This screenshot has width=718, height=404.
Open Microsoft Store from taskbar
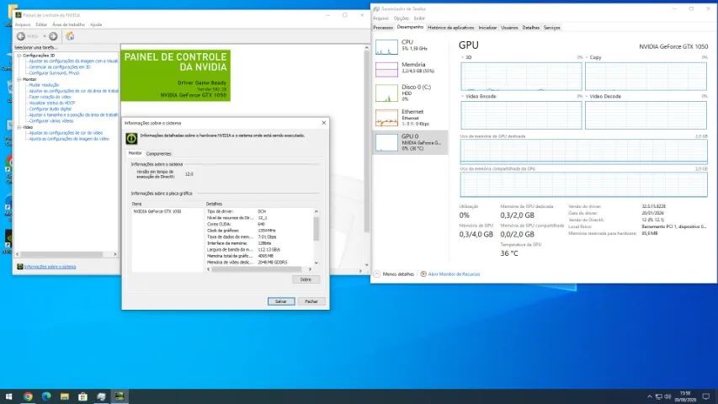[82, 396]
